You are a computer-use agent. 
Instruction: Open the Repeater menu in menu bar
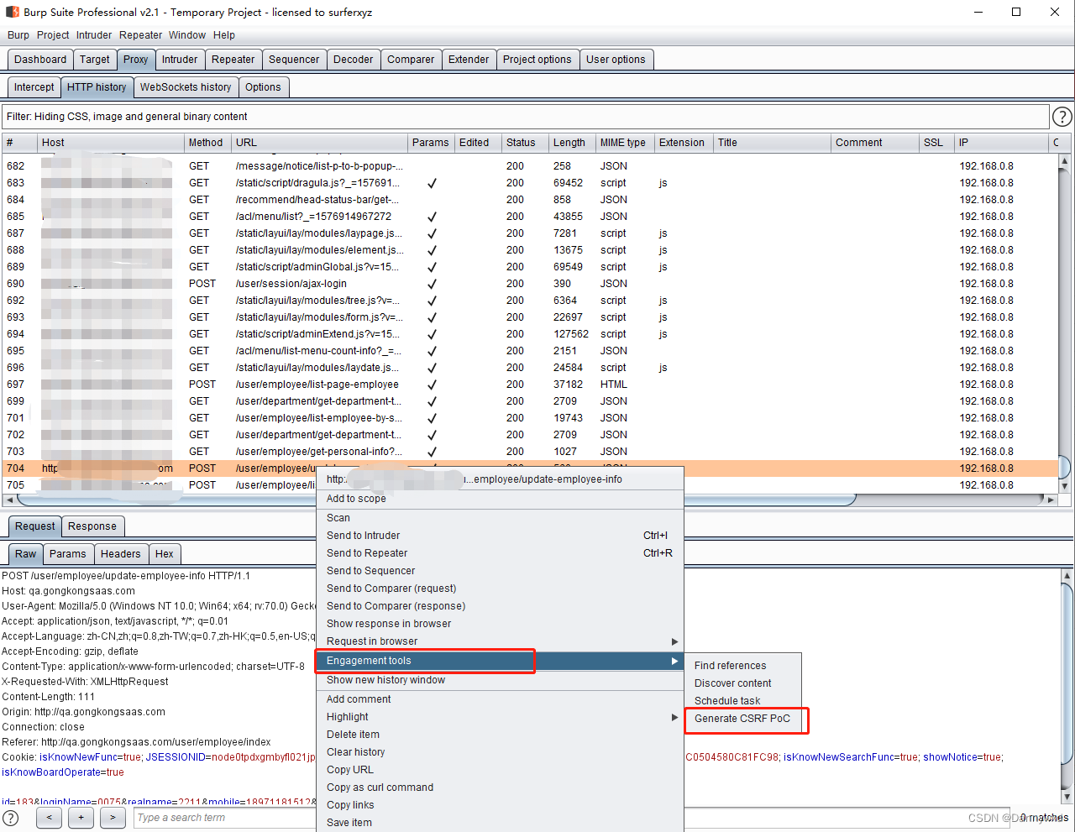pyautogui.click(x=140, y=35)
